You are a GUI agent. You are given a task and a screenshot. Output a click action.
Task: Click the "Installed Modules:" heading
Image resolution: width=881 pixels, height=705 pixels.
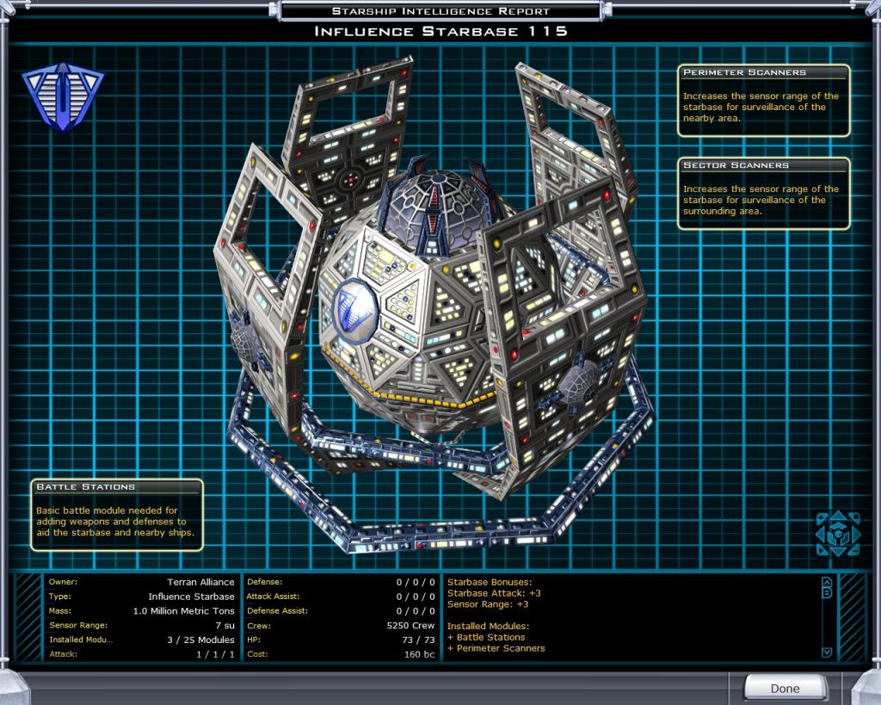click(x=488, y=626)
